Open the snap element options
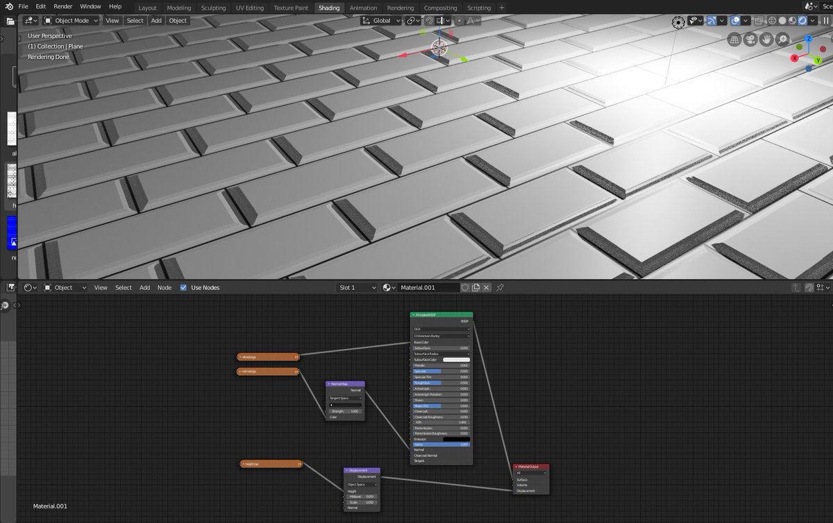833x523 pixels. (442, 21)
